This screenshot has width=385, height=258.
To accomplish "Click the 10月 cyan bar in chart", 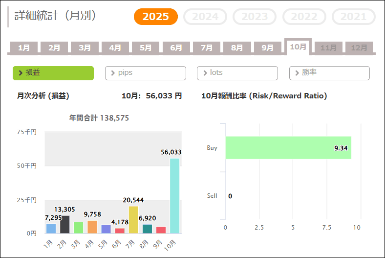I will coord(174,196).
